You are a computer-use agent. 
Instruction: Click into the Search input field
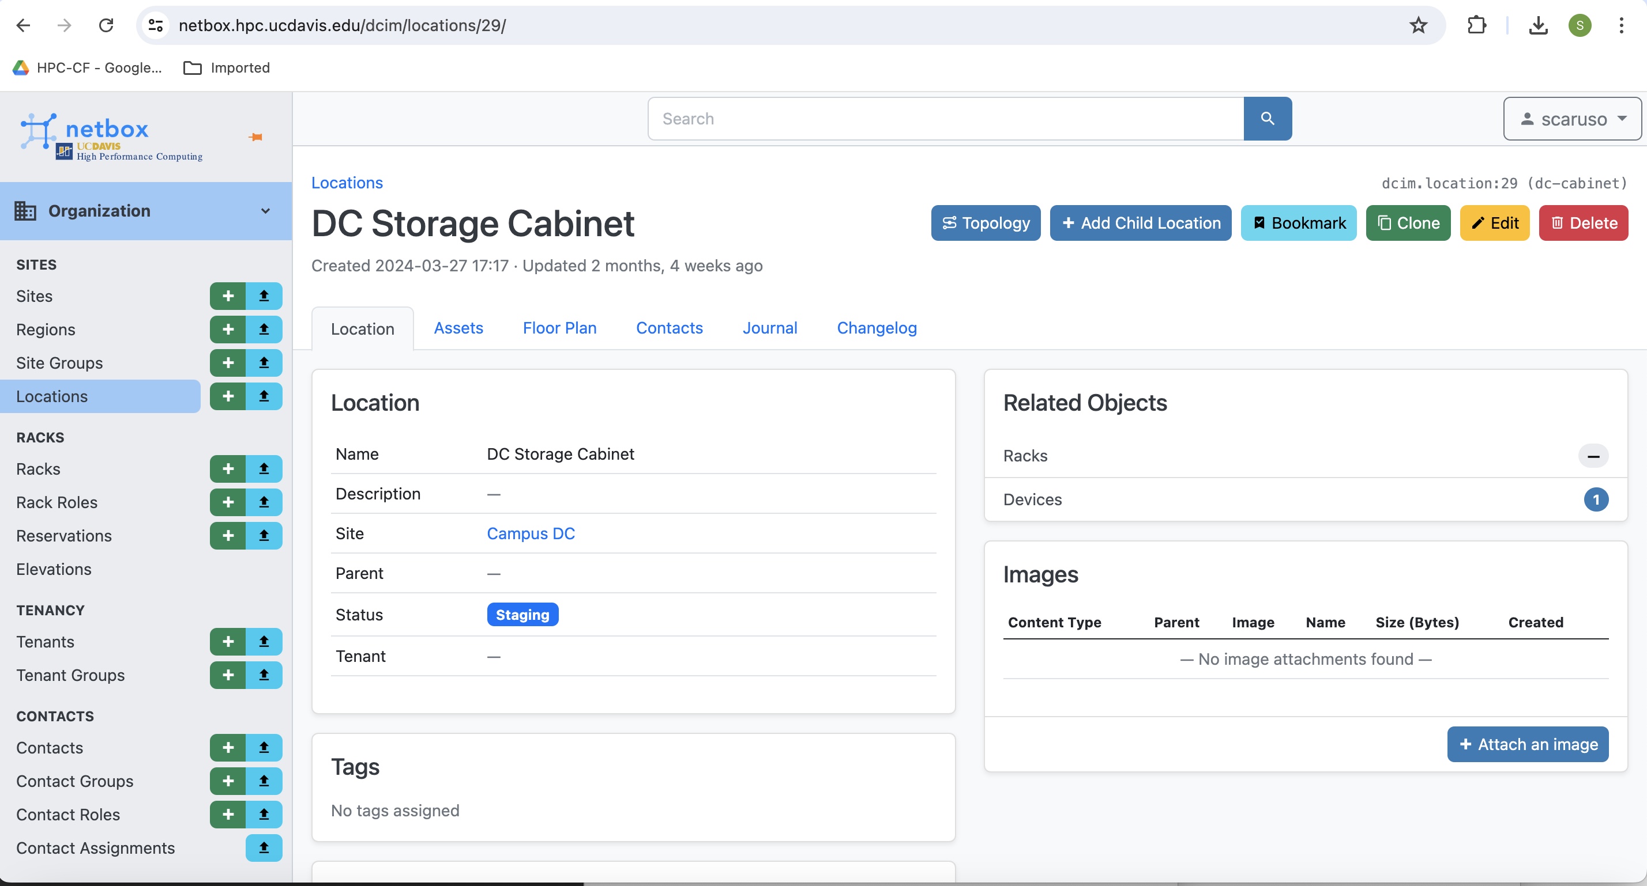coord(945,119)
